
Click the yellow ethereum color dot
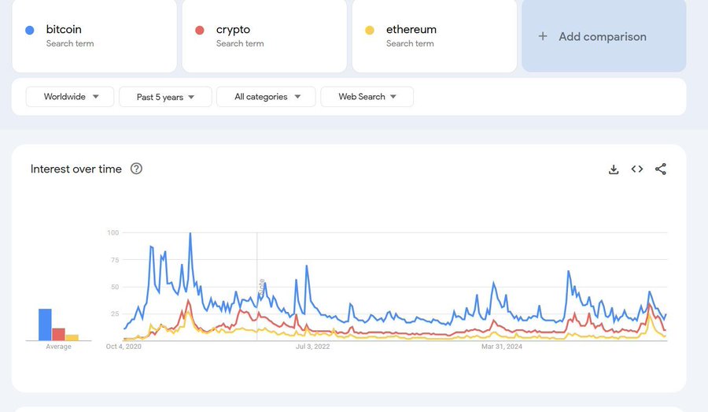(x=370, y=30)
